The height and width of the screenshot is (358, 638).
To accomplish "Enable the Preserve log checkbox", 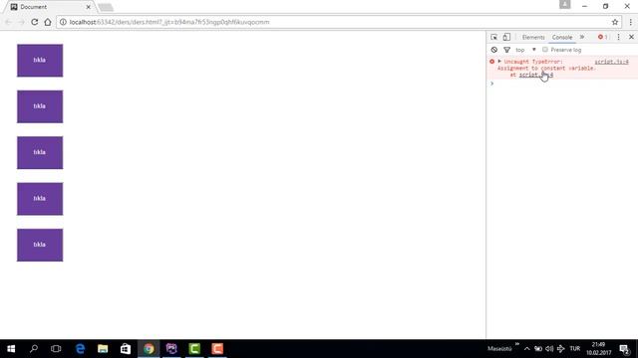I will point(545,50).
